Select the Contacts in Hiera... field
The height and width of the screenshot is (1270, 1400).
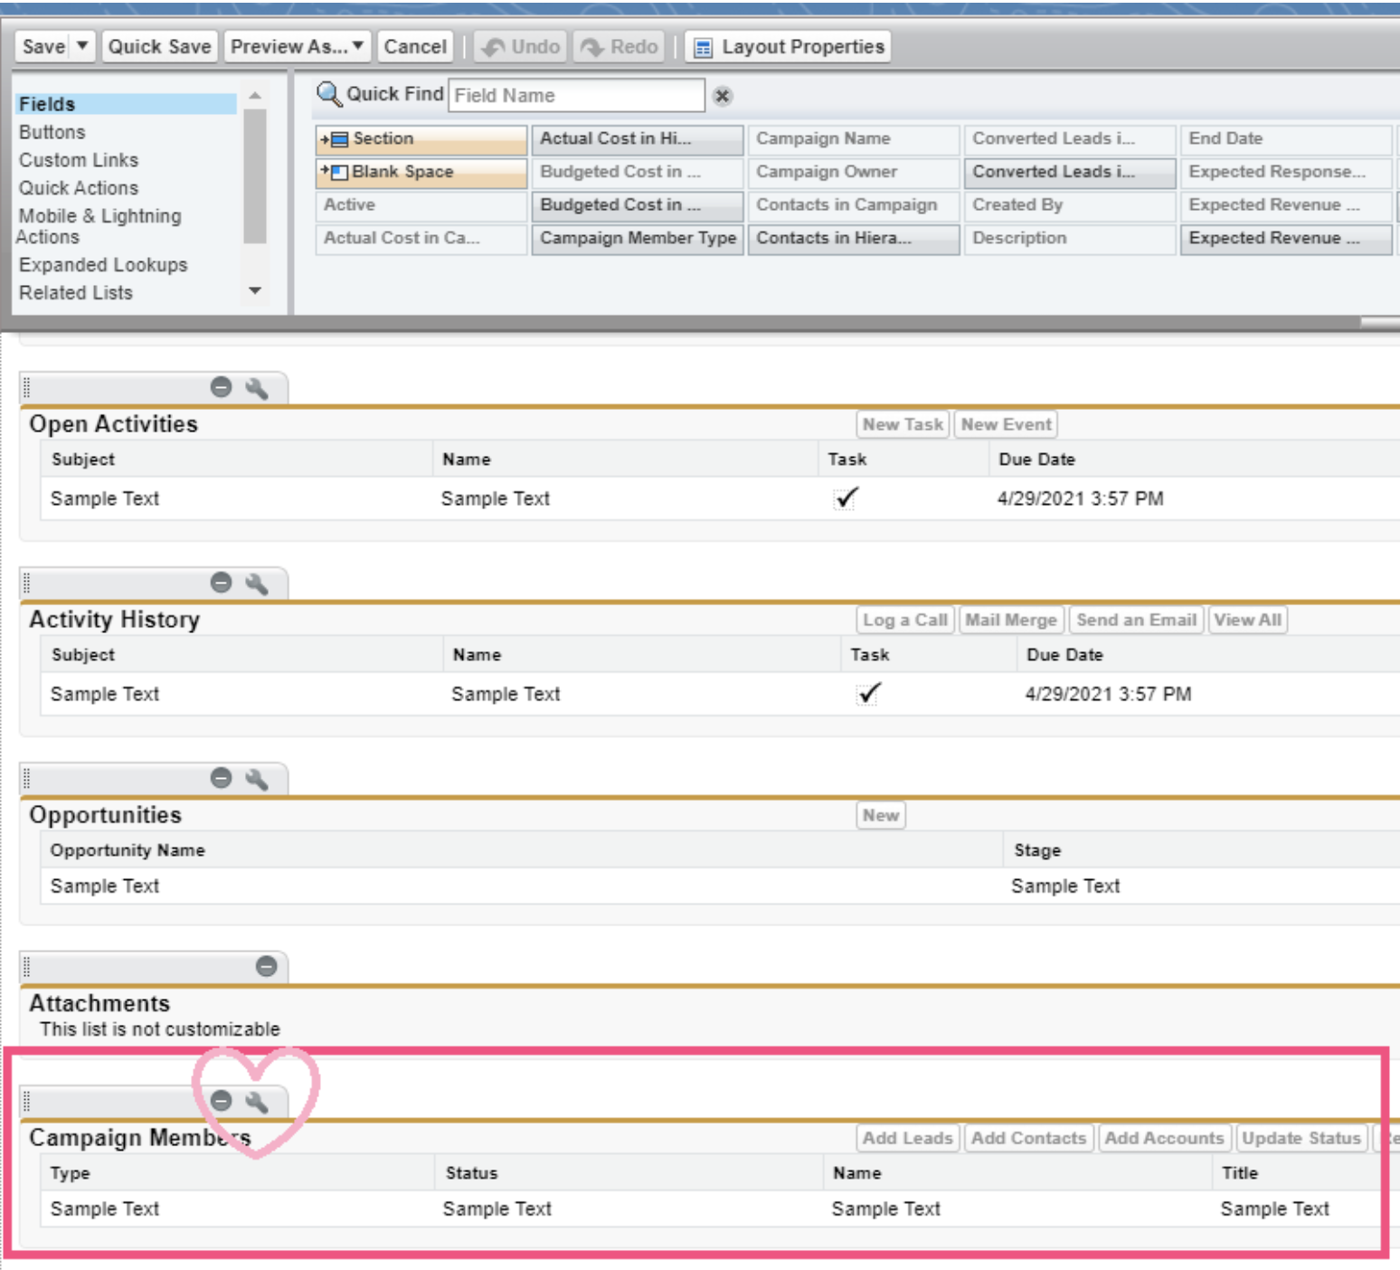coord(854,239)
